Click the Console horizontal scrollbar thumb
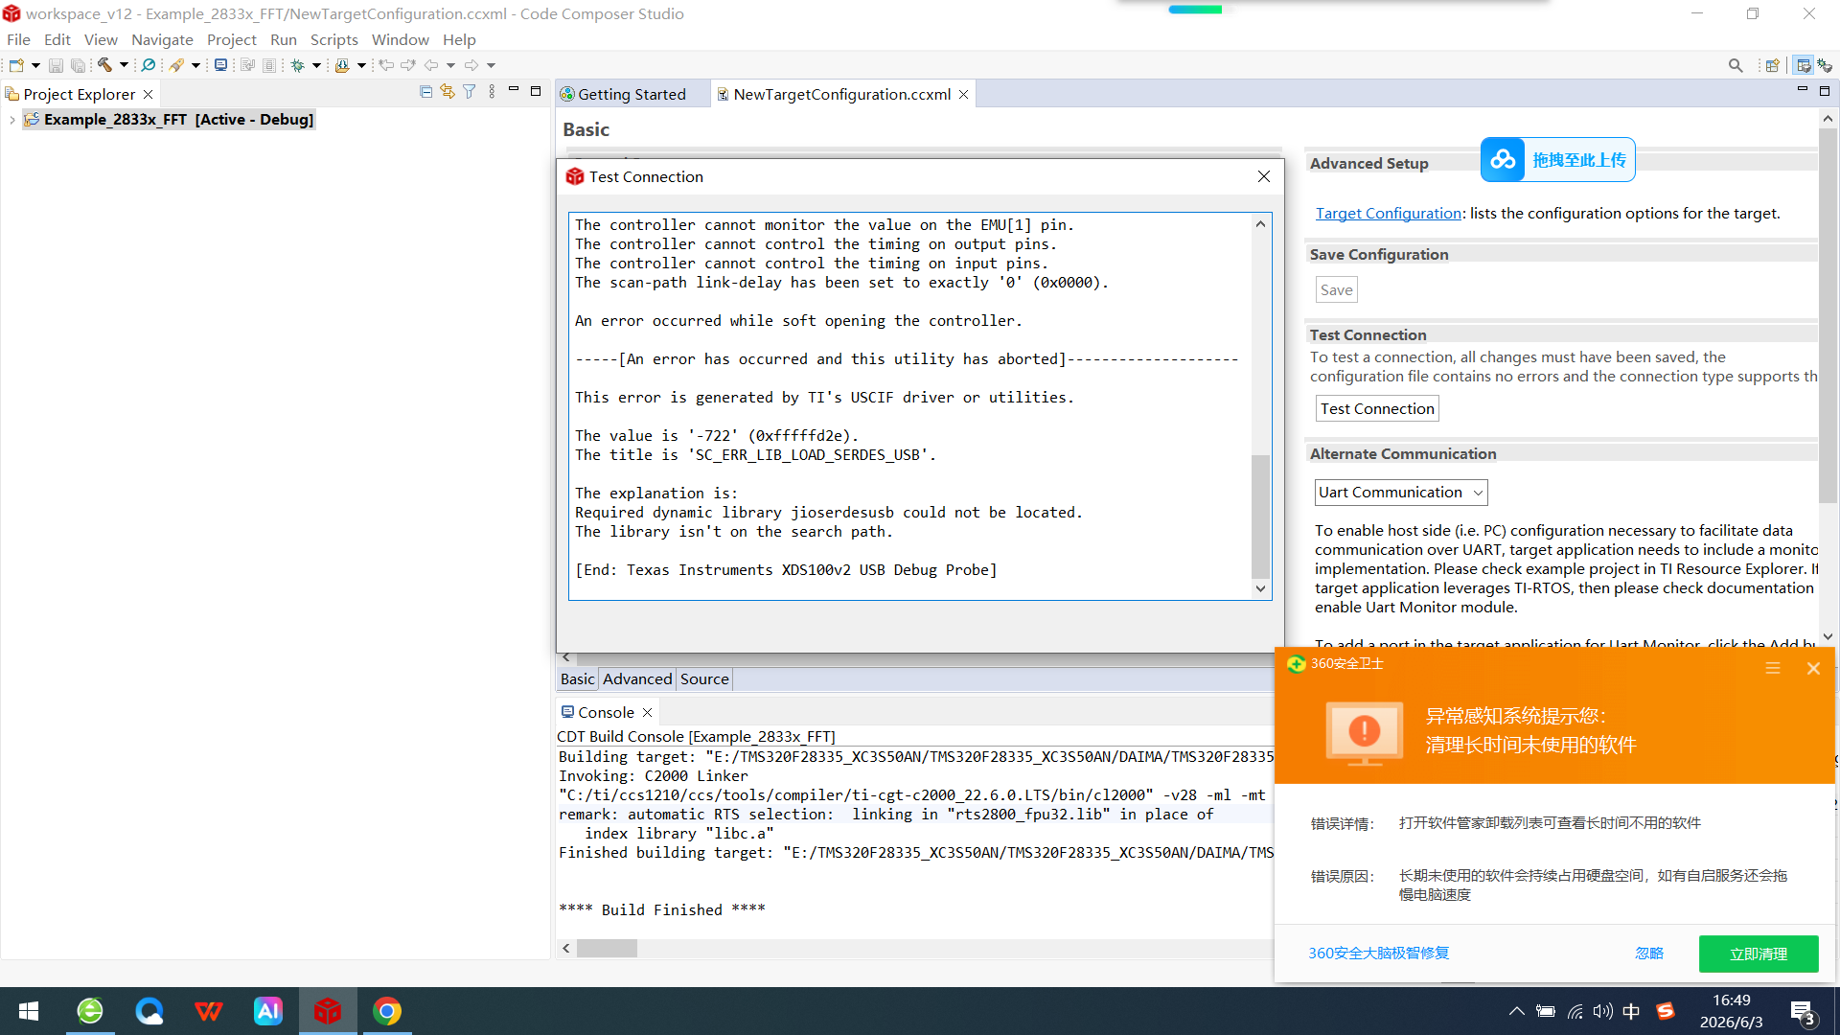 pos(606,948)
